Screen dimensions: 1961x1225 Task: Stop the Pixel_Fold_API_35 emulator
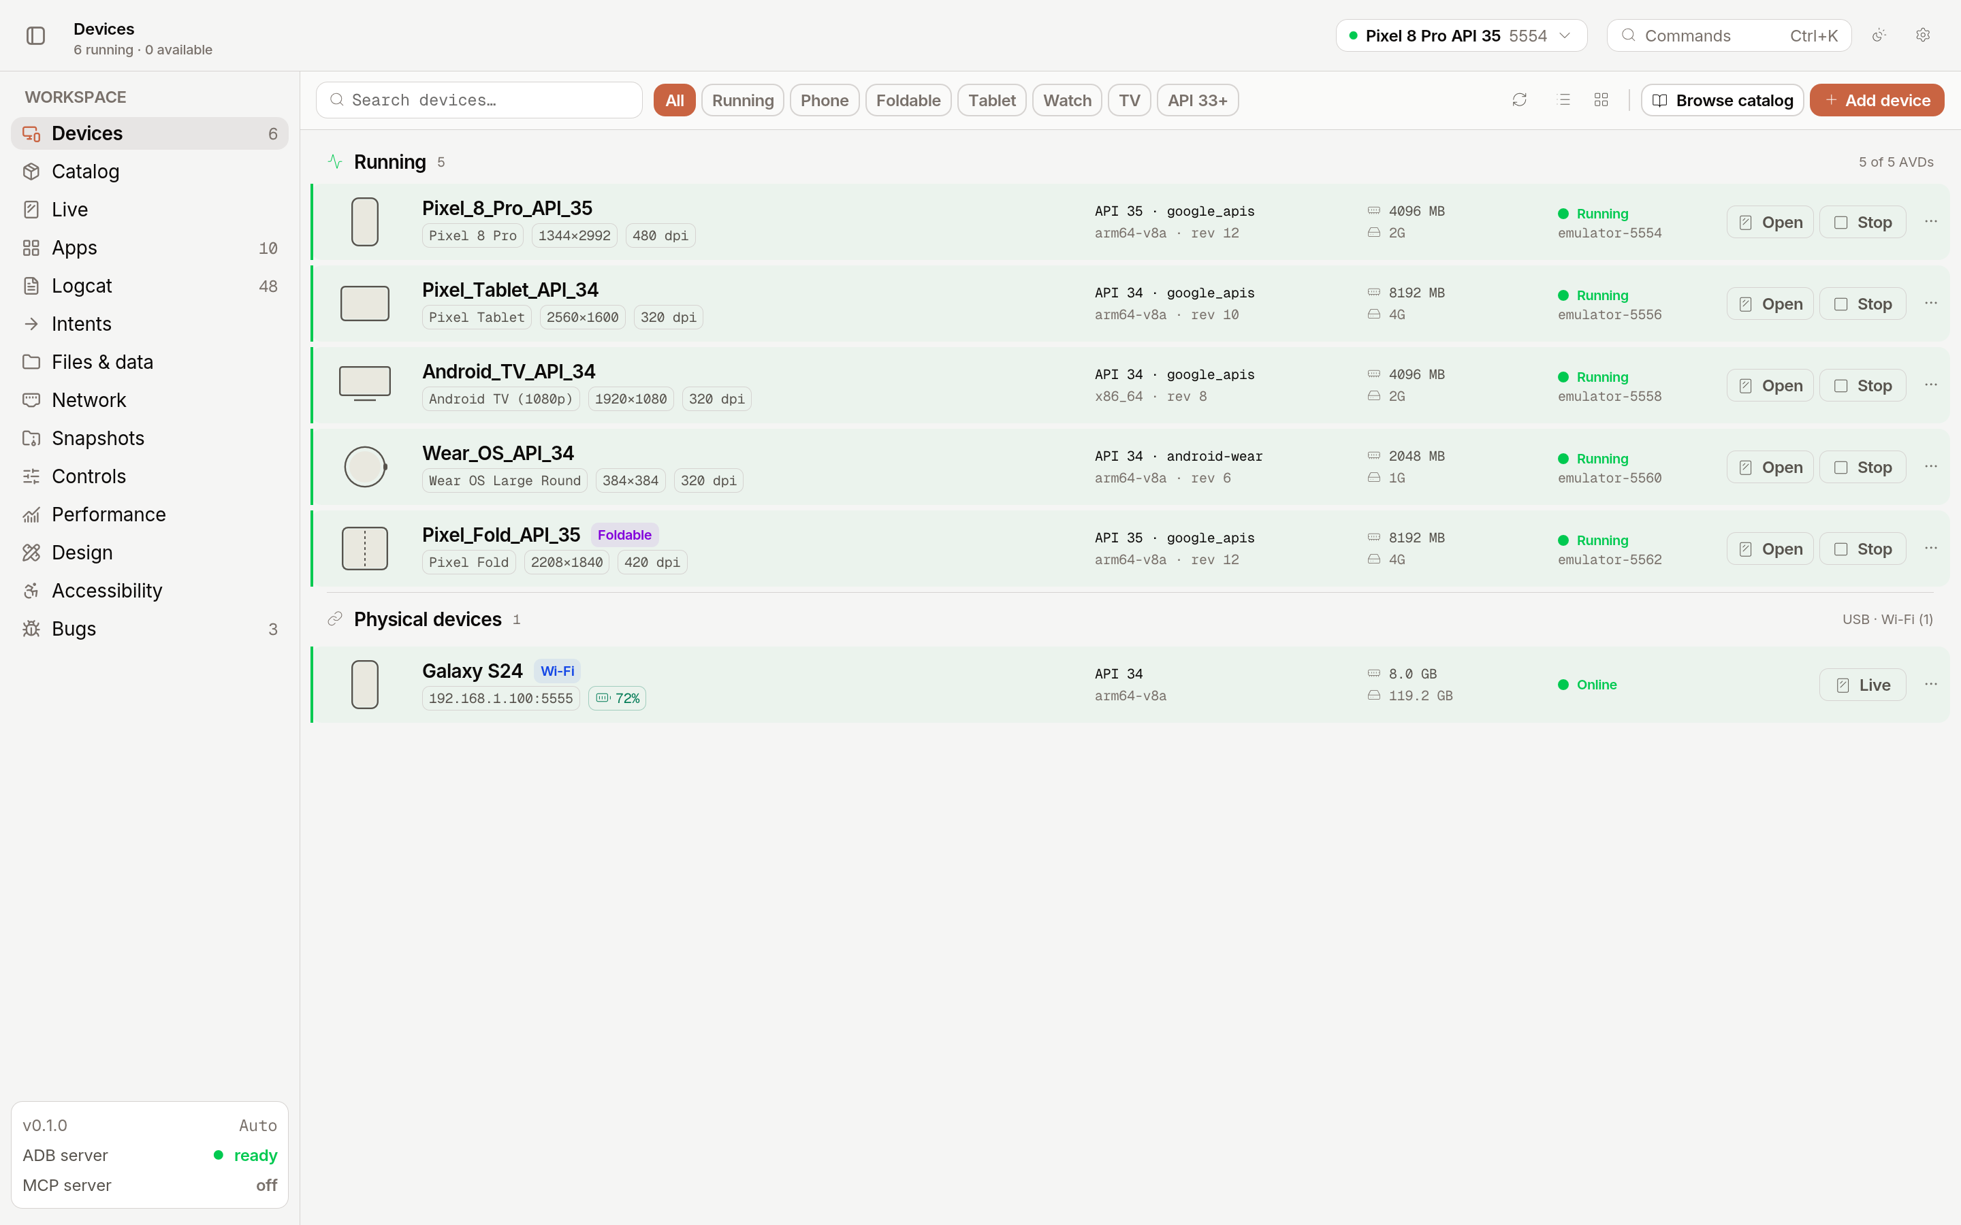[1863, 549]
